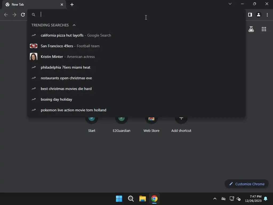The width and height of the screenshot is (273, 205).
Task: Open Chrome side panel icon
Action: (x=250, y=15)
